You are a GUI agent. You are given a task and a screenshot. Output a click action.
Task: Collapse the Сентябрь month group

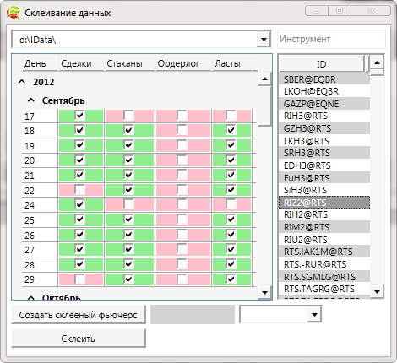pos(31,100)
